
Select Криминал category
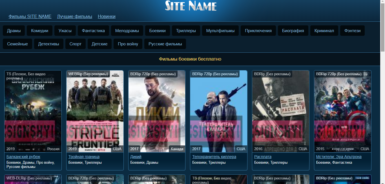click(x=324, y=31)
